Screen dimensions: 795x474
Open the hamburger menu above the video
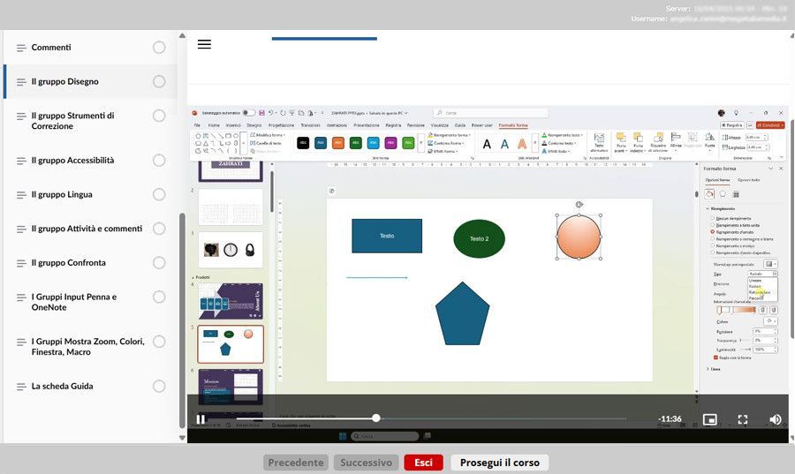204,44
